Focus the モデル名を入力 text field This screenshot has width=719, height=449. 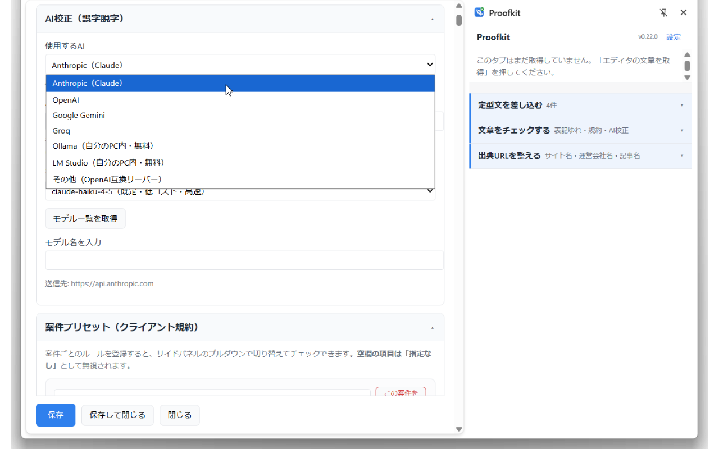[x=244, y=260]
